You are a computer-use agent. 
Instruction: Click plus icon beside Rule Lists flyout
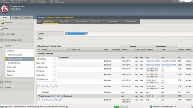54,63
